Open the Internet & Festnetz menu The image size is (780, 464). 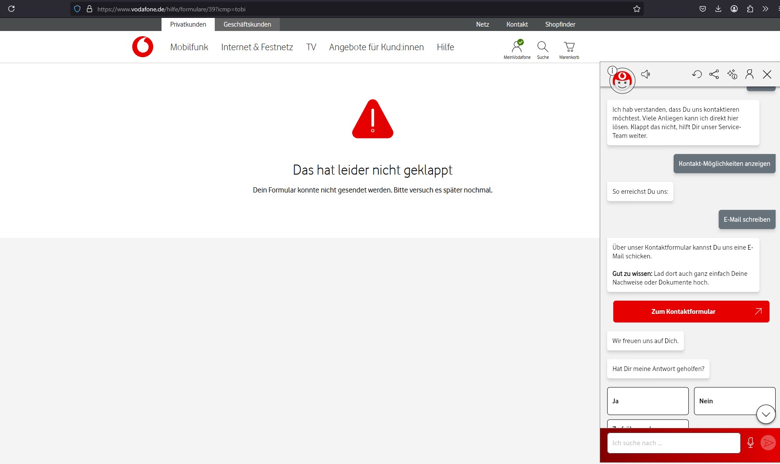click(257, 47)
